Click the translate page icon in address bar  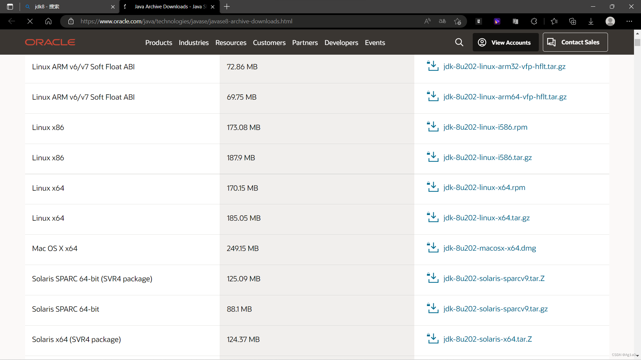point(442,21)
